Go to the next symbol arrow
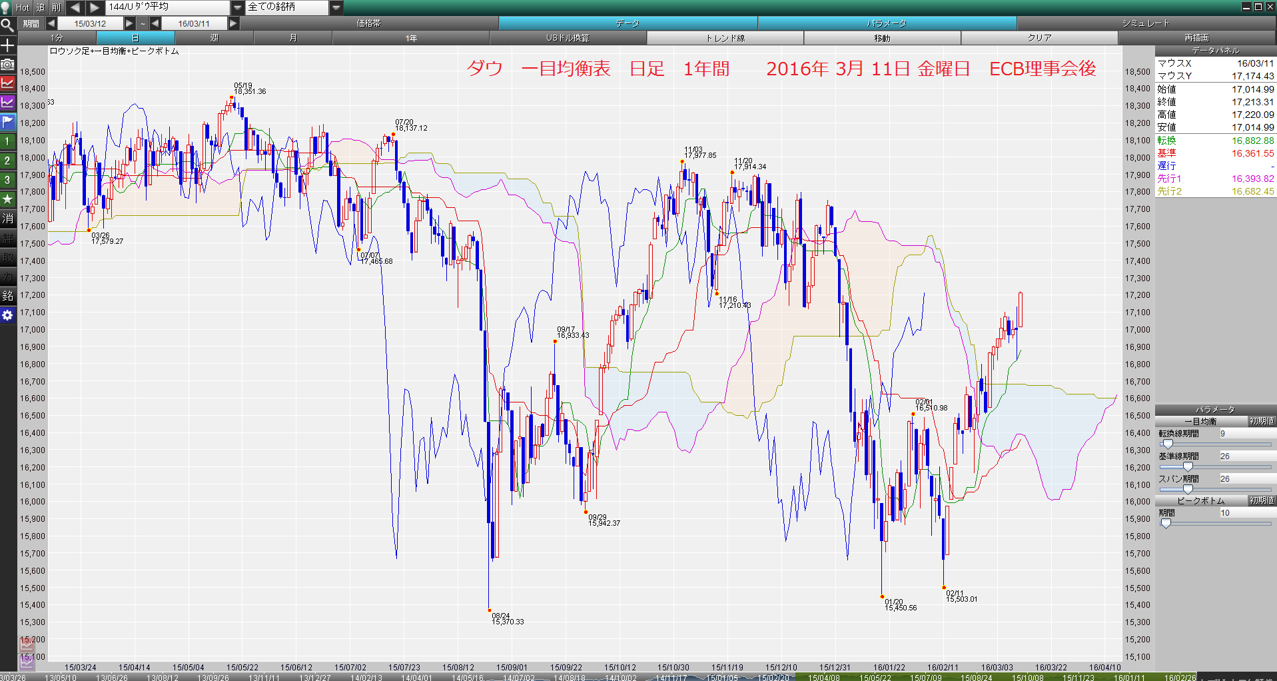Image resolution: width=1277 pixels, height=681 pixels. (95, 7)
